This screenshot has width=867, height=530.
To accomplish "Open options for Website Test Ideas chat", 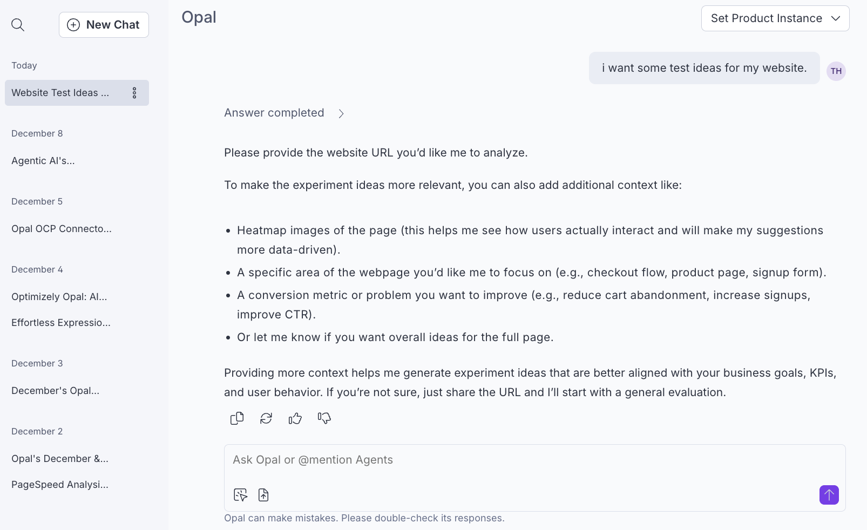I will (134, 92).
